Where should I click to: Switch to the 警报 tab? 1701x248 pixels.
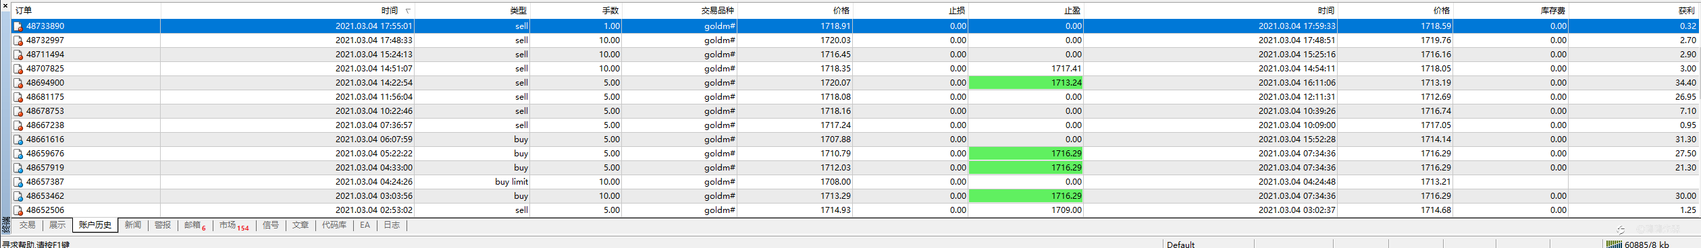pyautogui.click(x=163, y=225)
